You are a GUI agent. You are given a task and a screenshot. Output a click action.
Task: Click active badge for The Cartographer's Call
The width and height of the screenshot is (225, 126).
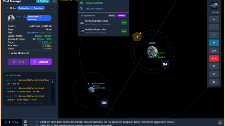click(x=124, y=23)
